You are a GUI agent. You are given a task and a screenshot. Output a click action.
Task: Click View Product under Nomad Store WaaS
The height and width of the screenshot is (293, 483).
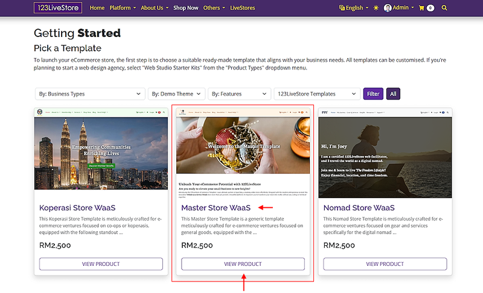[x=385, y=264]
